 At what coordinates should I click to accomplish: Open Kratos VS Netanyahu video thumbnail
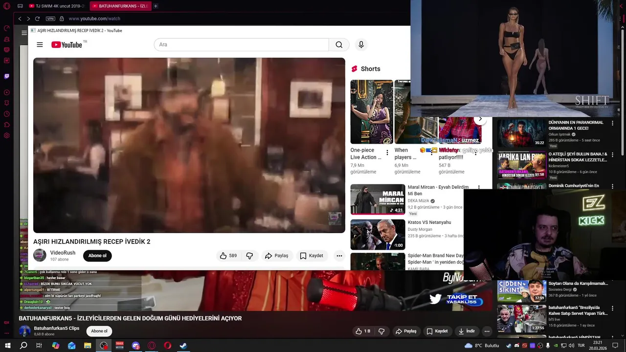point(378,235)
